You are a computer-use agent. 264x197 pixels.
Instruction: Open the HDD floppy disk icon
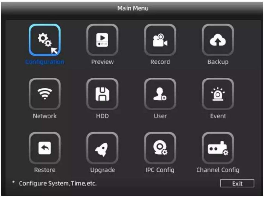[x=102, y=94]
